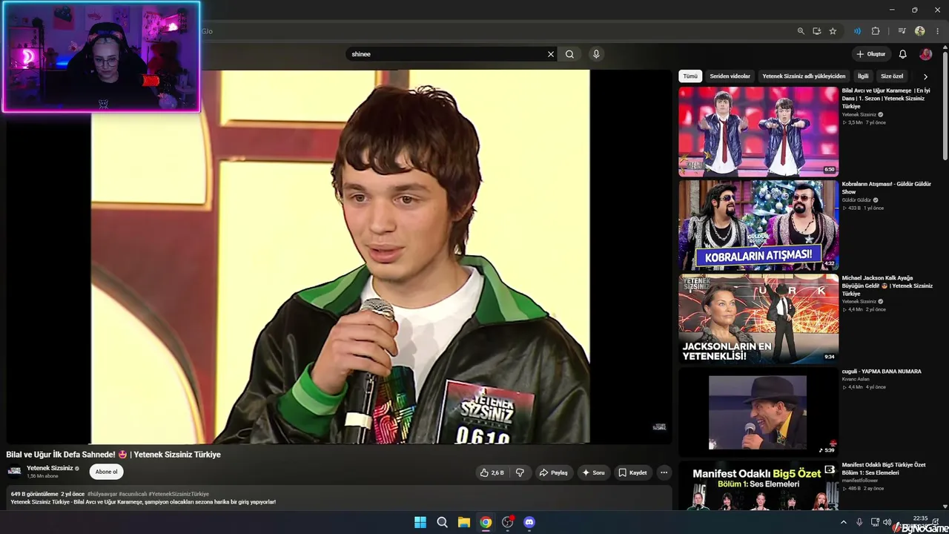Click hashtag #YetenekSizsinizTürkiye in description
949x534 pixels.
(179, 494)
